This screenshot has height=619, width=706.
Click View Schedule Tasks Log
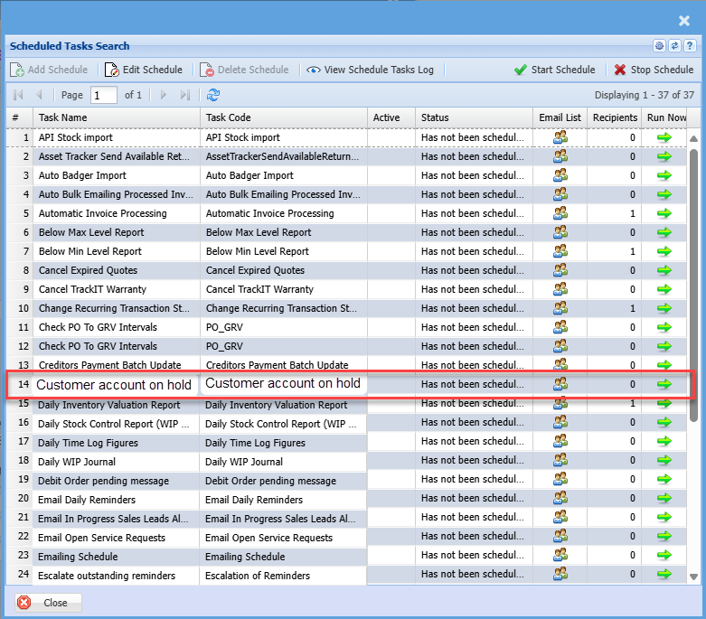[371, 70]
